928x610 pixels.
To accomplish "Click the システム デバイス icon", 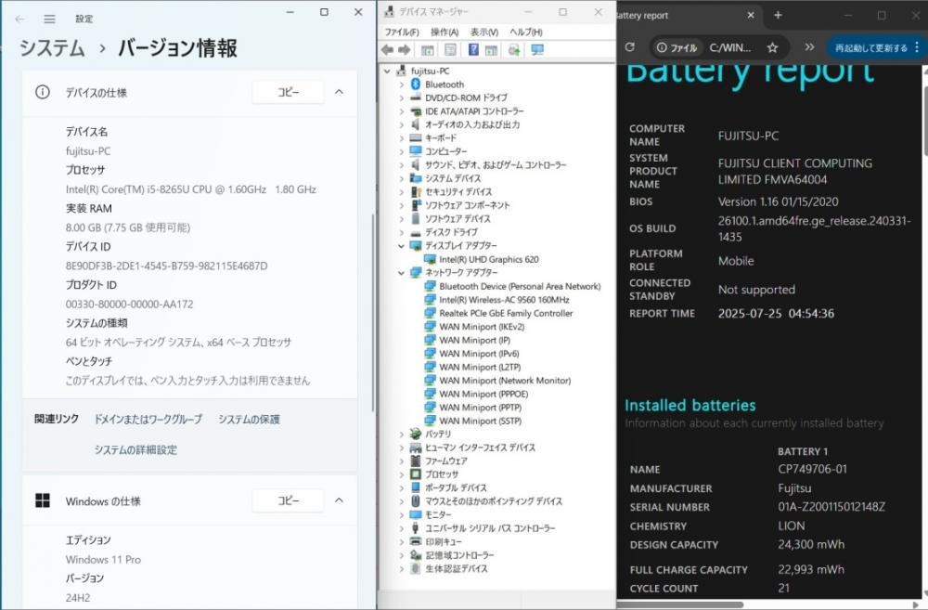I will [416, 178].
